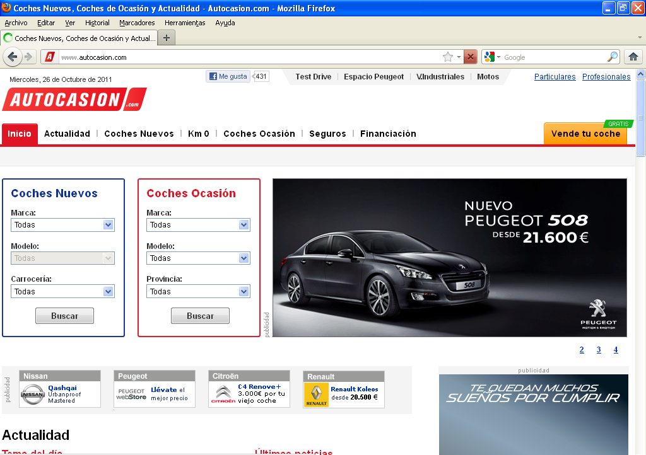
Task: Open the V.Industriales link
Action: [x=440, y=76]
